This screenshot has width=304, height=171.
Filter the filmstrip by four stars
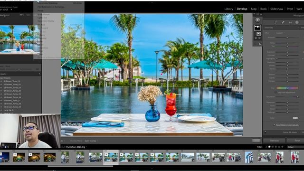tap(279, 147)
